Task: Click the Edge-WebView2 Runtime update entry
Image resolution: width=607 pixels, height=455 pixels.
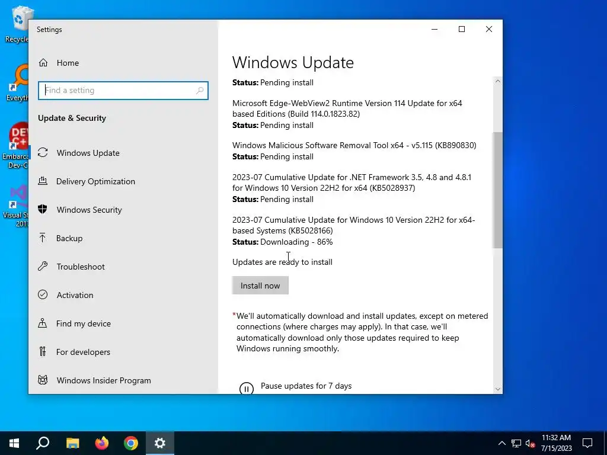Action: pyautogui.click(x=347, y=108)
